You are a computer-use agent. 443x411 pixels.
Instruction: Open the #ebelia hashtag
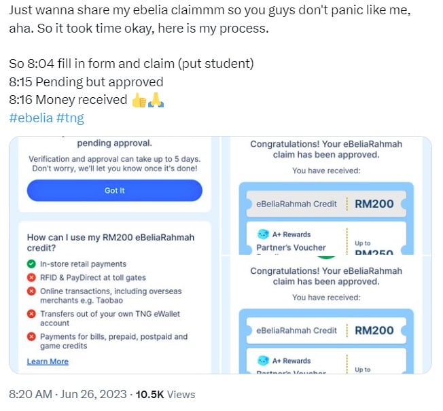31,118
